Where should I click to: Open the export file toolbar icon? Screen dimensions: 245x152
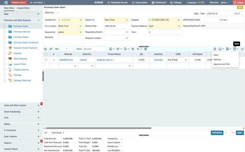tap(126, 49)
